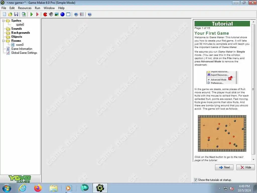257x193 pixels.
Task: Launch Firefox from taskbar
Action: [38, 188]
